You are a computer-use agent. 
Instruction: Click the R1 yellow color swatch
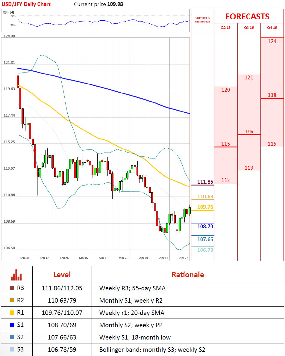pyautogui.click(x=12, y=313)
